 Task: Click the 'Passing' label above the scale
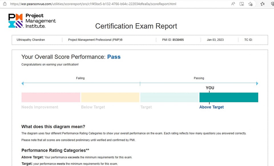(x=199, y=78)
